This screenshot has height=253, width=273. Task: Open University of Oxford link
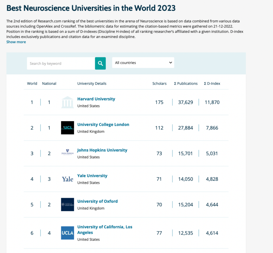point(98,201)
